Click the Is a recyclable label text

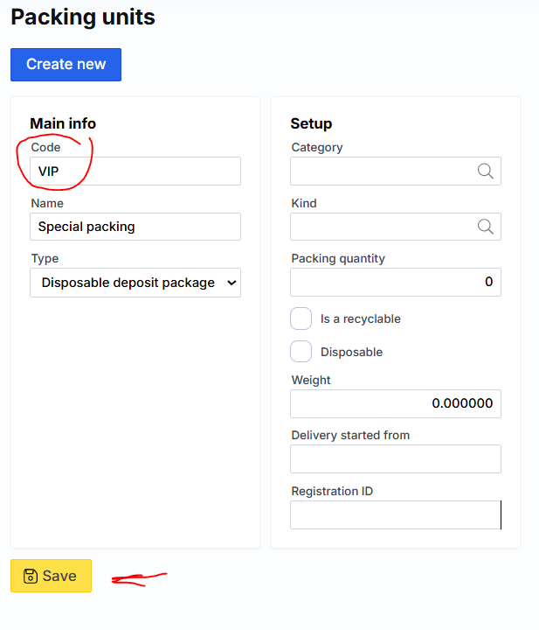[x=360, y=318]
